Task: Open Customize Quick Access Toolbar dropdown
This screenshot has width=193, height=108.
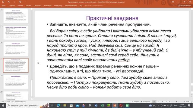Action: click(x=26, y=2)
